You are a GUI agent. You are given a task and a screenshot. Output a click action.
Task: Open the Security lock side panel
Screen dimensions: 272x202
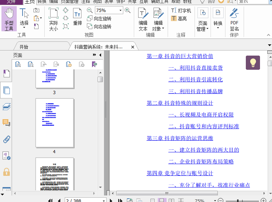click(7, 172)
